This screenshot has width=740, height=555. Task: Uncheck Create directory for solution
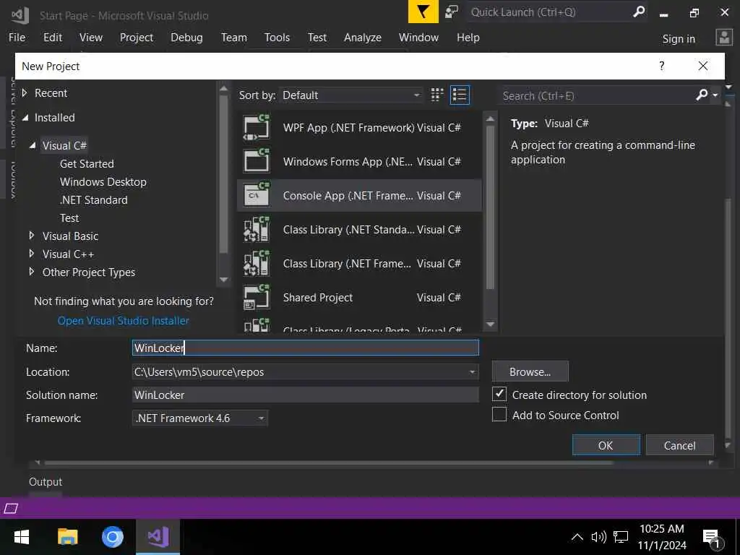[x=499, y=394]
